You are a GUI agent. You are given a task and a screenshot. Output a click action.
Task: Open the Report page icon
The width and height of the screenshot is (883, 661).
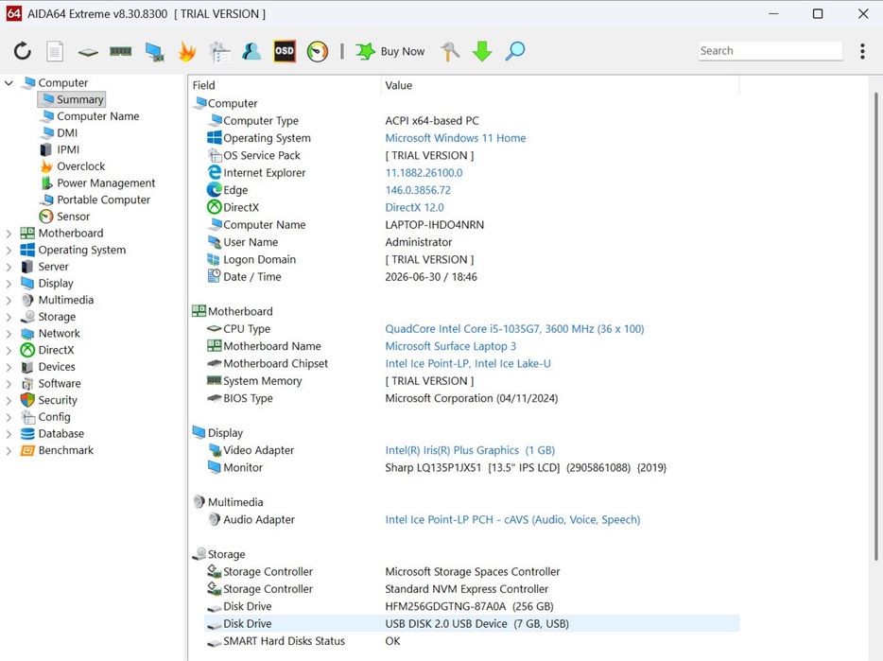click(55, 51)
